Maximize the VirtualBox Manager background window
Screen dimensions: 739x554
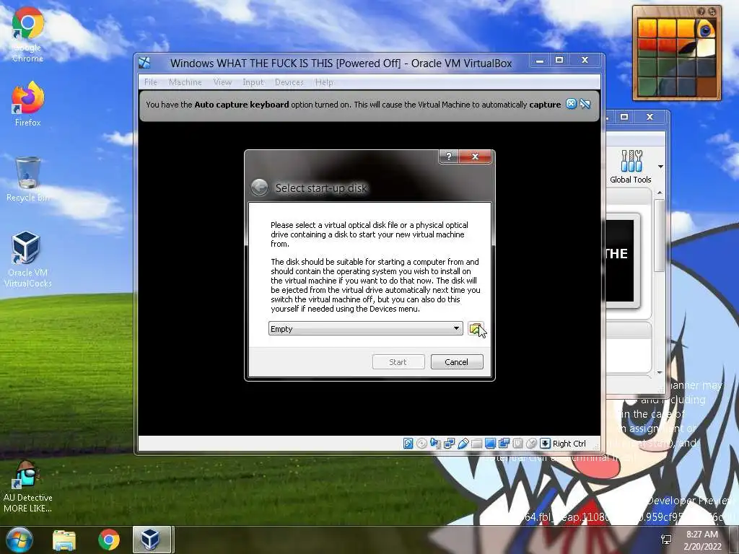pyautogui.click(x=624, y=116)
